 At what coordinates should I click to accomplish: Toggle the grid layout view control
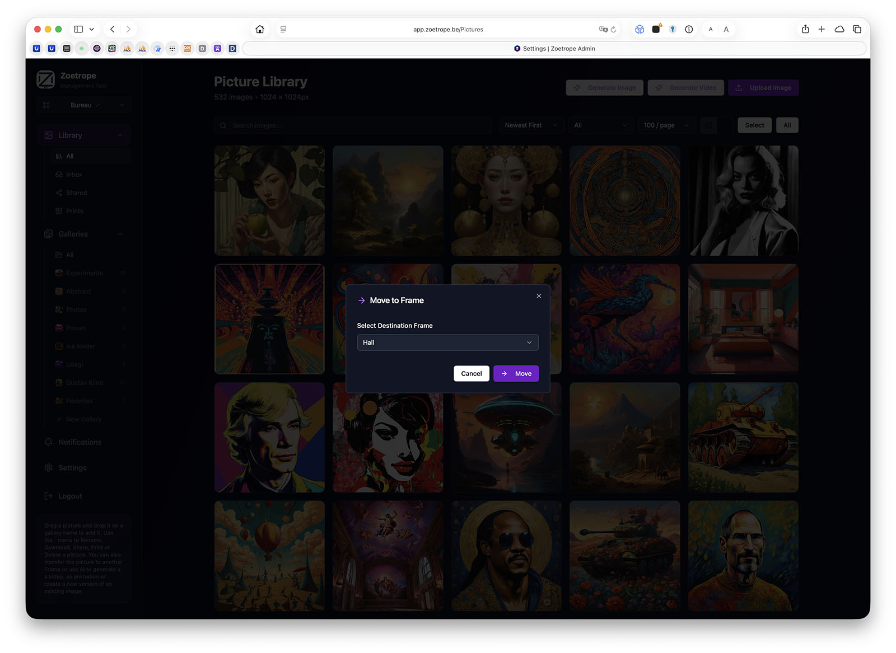(707, 125)
